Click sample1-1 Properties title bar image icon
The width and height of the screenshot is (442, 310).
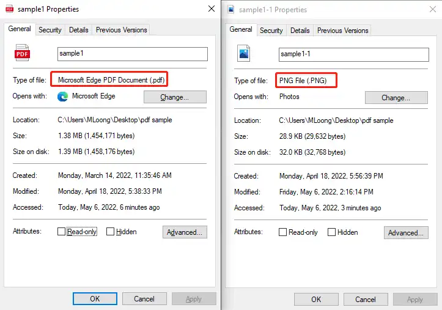tap(230, 10)
